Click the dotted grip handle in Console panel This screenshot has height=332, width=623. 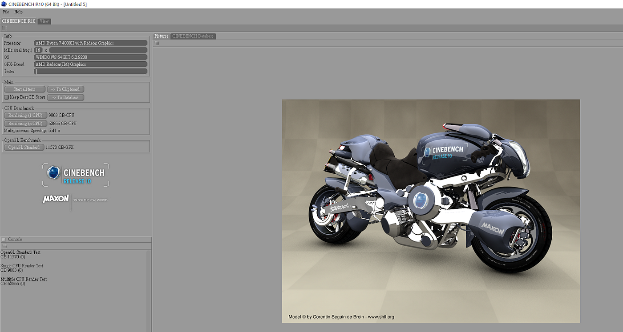tap(4, 246)
